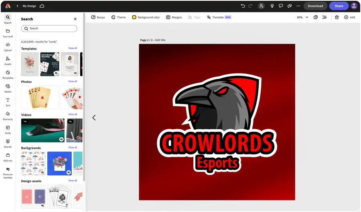Open the Assets sidebar panel
The image size is (361, 212).
click(8, 61)
